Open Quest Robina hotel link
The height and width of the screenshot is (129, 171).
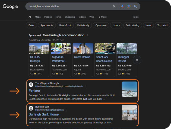click(82, 57)
